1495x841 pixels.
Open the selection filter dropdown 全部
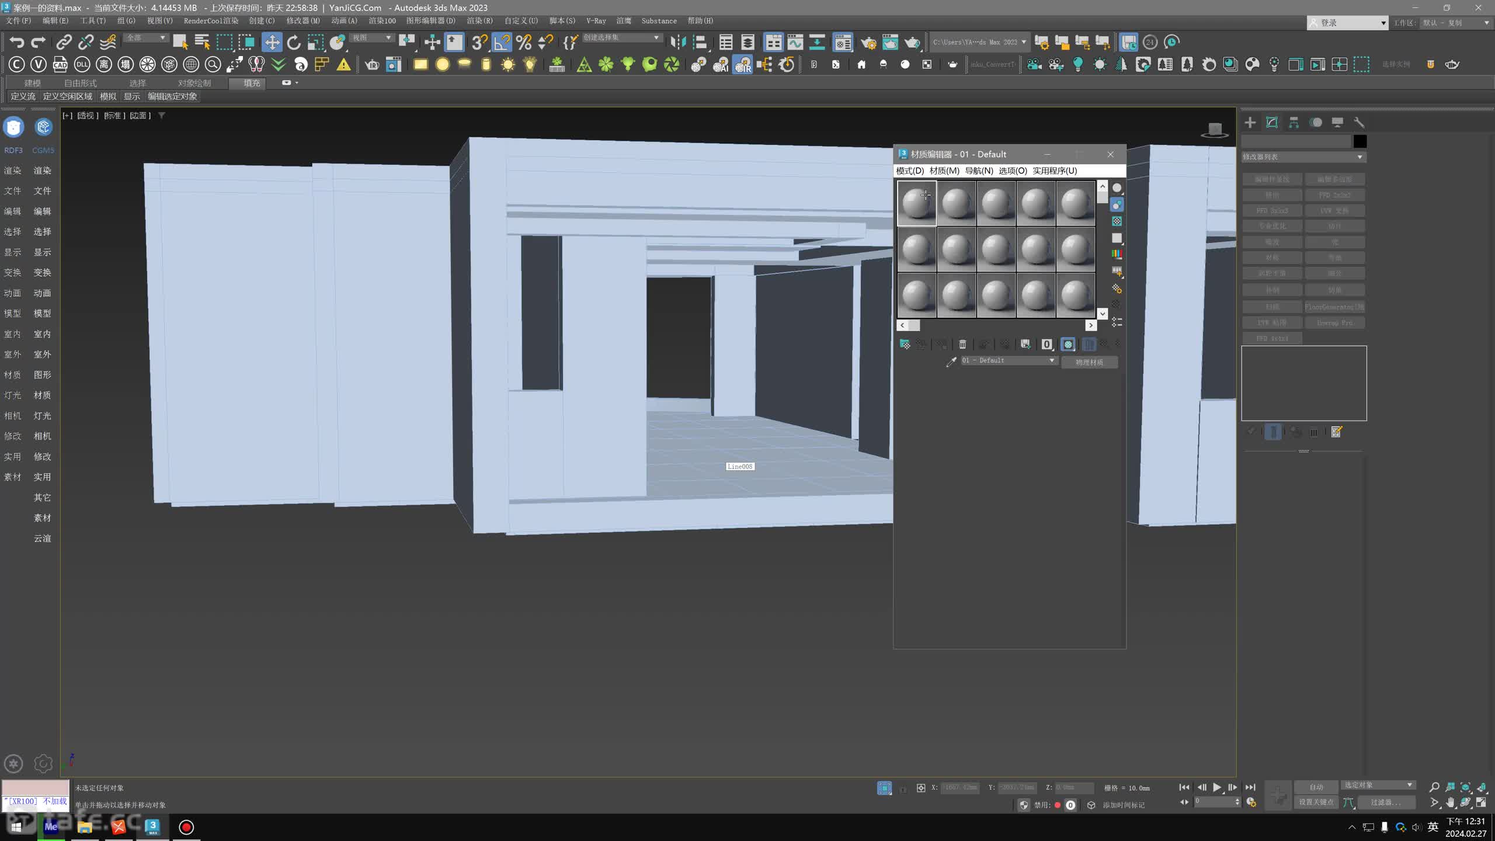pos(146,38)
